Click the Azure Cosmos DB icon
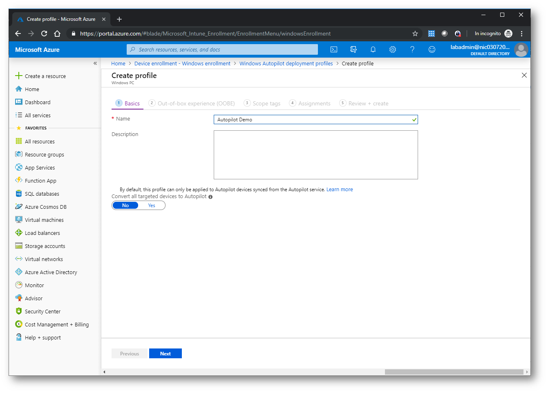Screen dimensions: 548x393 tap(19, 206)
